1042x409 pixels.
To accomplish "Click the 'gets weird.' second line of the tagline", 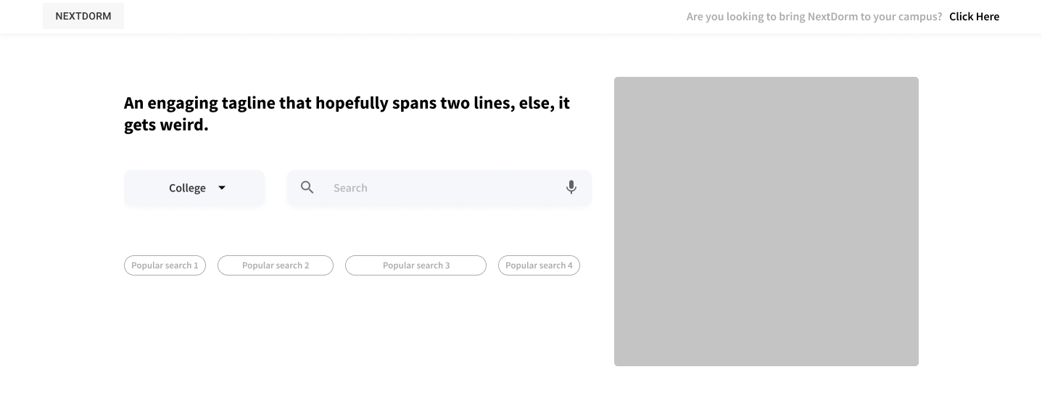I will pyautogui.click(x=166, y=125).
